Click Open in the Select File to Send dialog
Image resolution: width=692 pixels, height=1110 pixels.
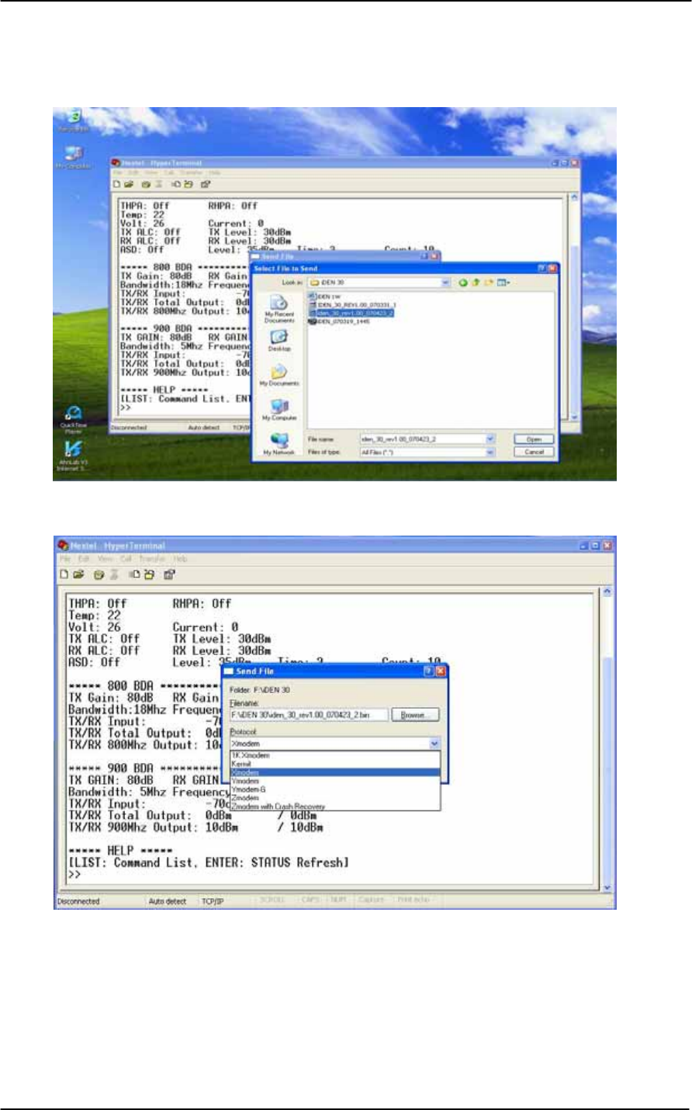534,439
